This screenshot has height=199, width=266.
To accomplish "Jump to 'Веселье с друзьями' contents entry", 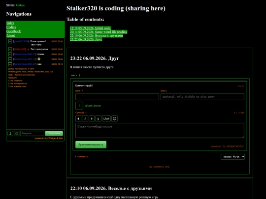I will point(97,35).
